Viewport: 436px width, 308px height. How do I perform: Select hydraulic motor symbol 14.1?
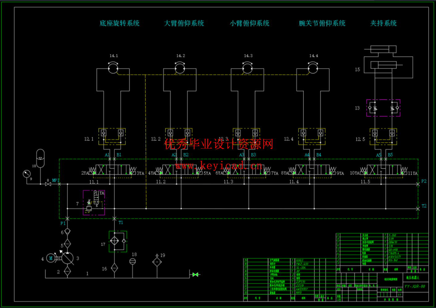[113, 68]
